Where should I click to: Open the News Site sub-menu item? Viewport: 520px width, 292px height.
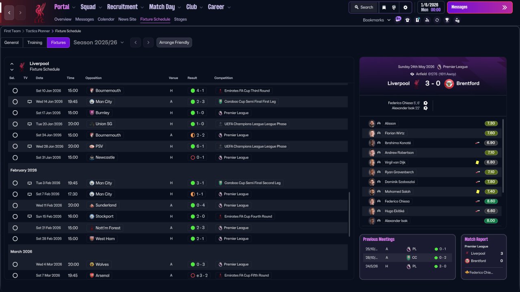(x=127, y=19)
